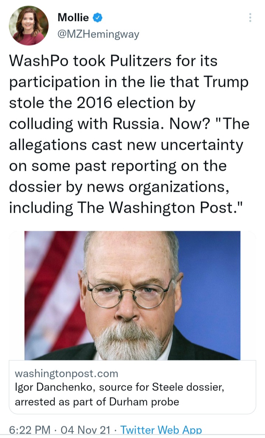The width and height of the screenshot is (265, 438).
Task: Open the Twitter Web App source link
Action: [x=161, y=430]
